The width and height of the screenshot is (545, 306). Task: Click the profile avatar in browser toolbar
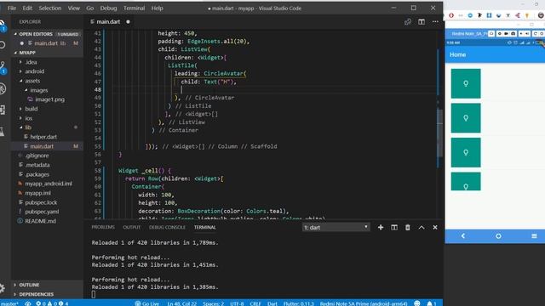[x=541, y=15]
